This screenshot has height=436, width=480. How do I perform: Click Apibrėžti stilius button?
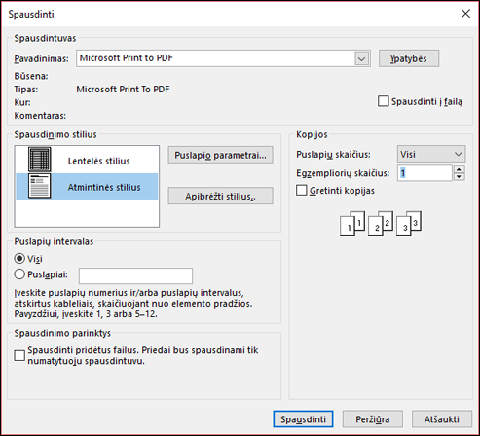click(220, 196)
